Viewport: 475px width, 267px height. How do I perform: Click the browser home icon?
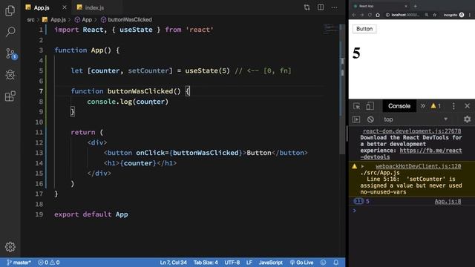click(x=378, y=15)
